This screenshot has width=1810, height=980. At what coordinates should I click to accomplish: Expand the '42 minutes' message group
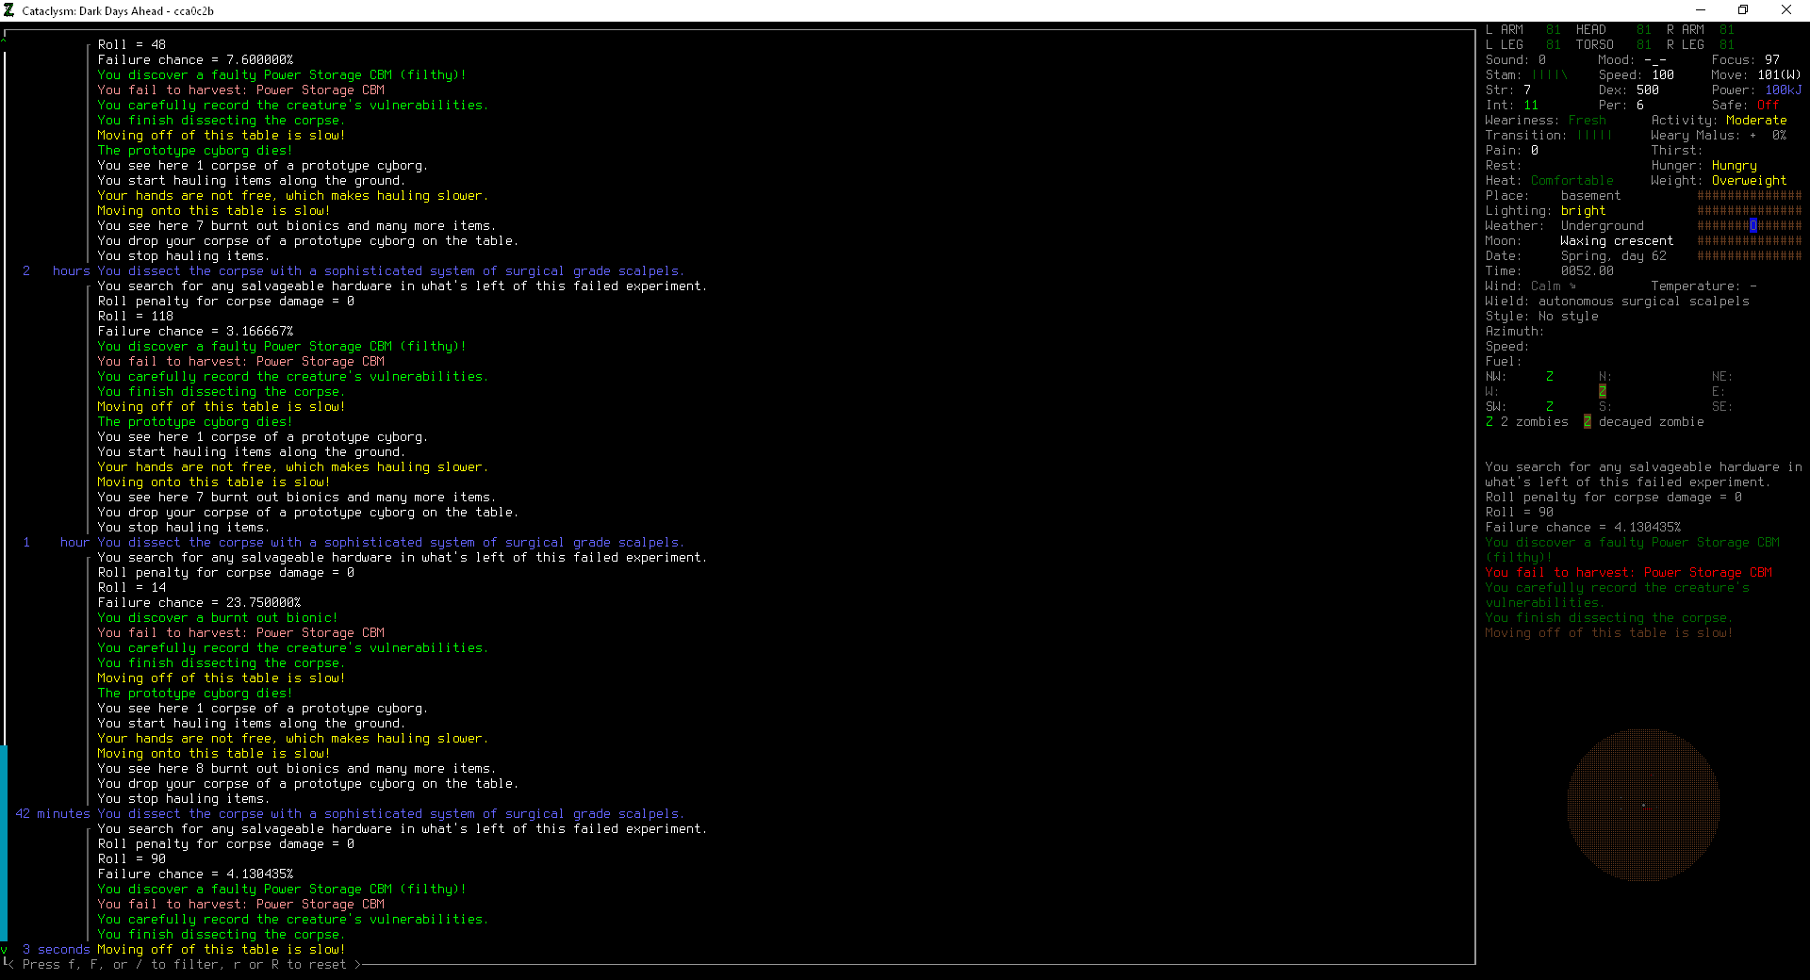click(x=52, y=813)
